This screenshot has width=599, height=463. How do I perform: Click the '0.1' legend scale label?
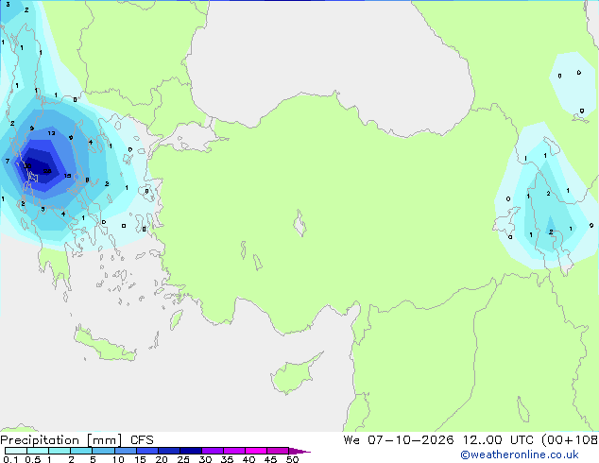coord(10,459)
